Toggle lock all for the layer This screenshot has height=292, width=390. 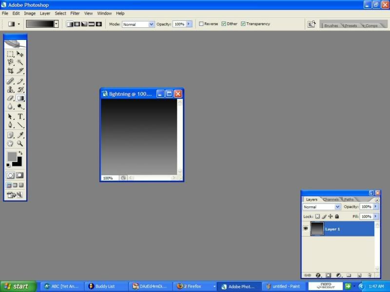pyautogui.click(x=337, y=217)
